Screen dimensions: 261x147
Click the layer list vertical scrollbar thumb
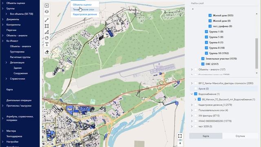pyautogui.click(x=257, y=53)
